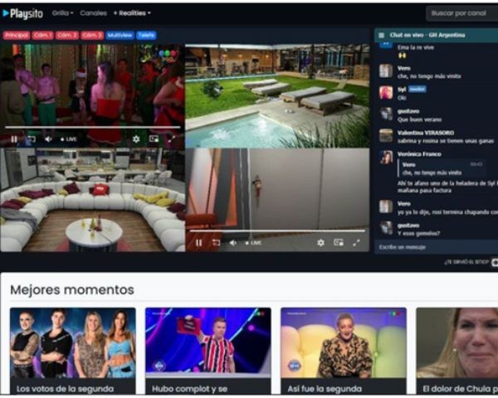Viewport: 498px width, 398px height.
Task: Expand the Grilla dropdown menu
Action: pyautogui.click(x=63, y=13)
